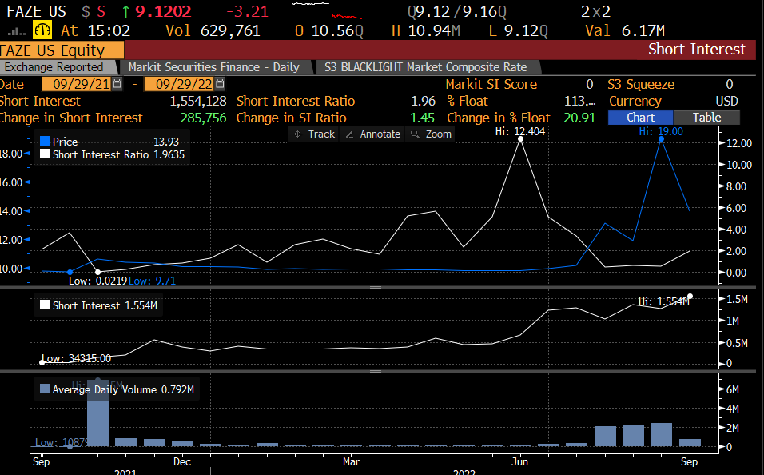Activate the Track crosshair tool
Screen dimensions: 764x475
coord(314,134)
